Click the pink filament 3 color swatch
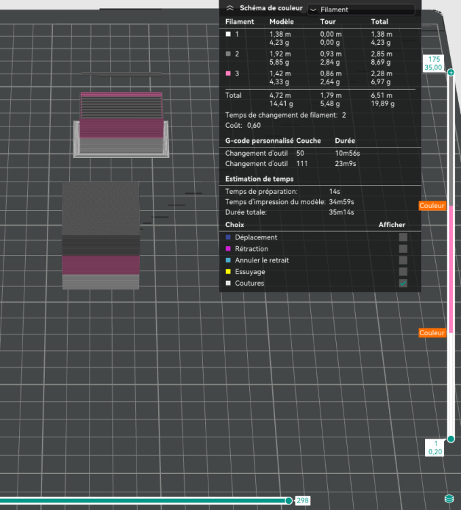This screenshot has width=461, height=510. pos(228,73)
